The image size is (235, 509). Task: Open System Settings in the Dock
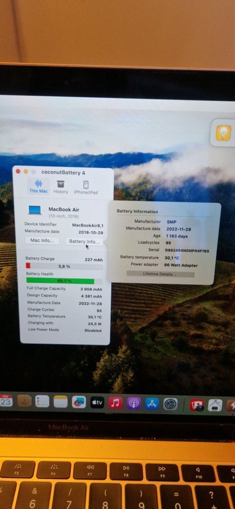[171, 404]
